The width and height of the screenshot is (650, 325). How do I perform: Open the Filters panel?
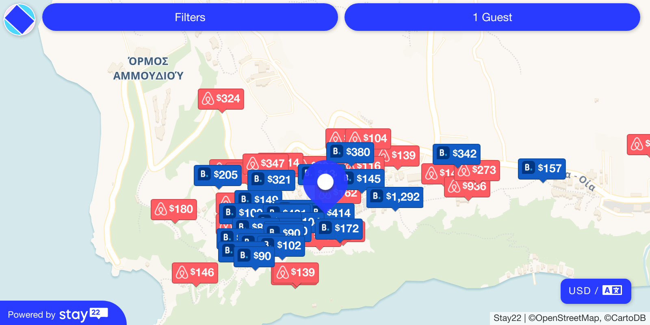(x=190, y=17)
